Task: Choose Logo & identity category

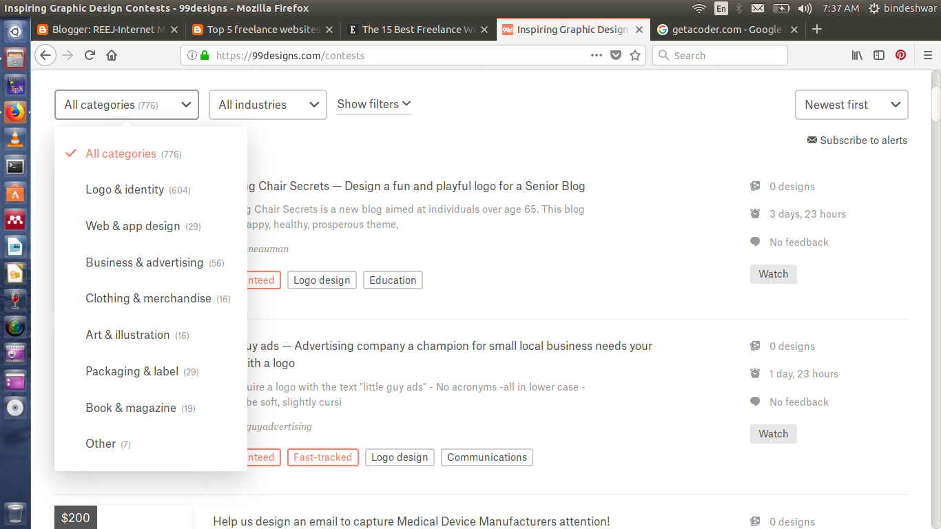Action: coord(138,189)
